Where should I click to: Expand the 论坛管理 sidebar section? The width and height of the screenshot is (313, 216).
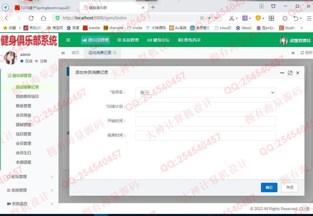pyautogui.click(x=29, y=177)
